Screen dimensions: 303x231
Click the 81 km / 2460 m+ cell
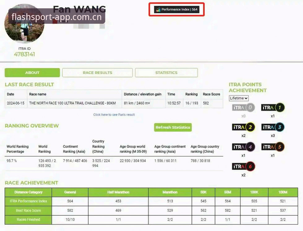(143, 103)
